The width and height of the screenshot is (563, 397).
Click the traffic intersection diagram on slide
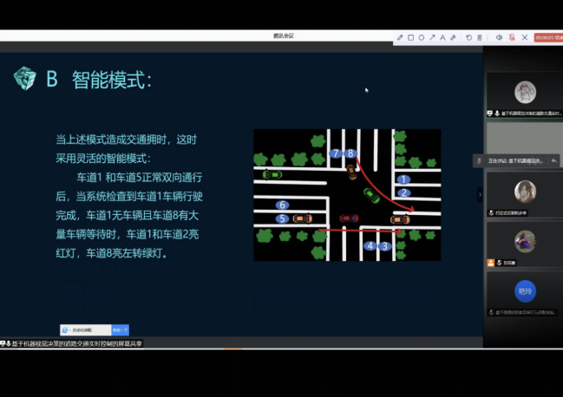click(346, 195)
